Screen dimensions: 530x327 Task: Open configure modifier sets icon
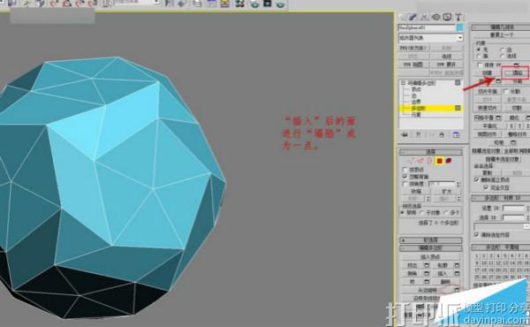456,134
